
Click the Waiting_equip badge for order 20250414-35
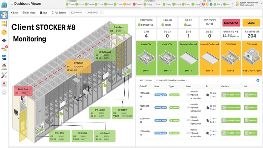click(x=160, y=95)
